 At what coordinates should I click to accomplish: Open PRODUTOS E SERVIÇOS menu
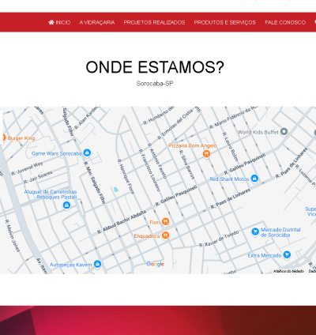click(x=225, y=22)
